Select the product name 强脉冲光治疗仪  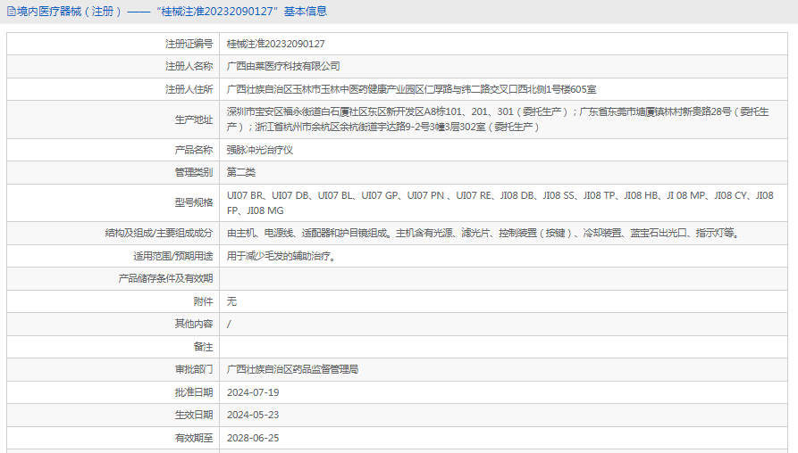point(259,150)
